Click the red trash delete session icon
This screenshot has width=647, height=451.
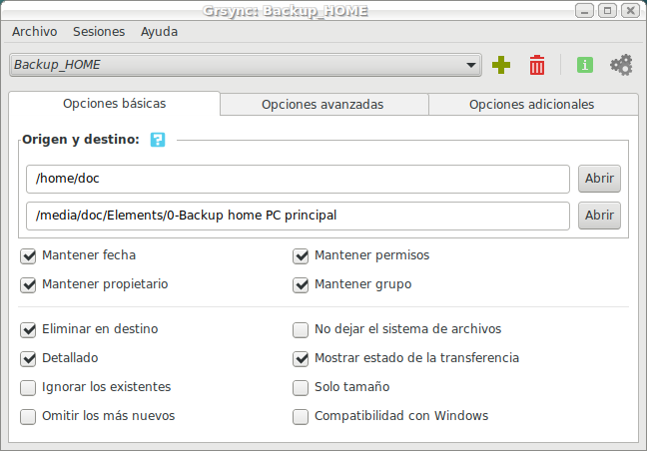click(537, 65)
